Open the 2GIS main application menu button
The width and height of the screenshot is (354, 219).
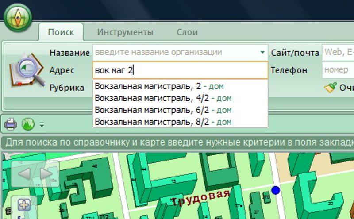[18, 17]
